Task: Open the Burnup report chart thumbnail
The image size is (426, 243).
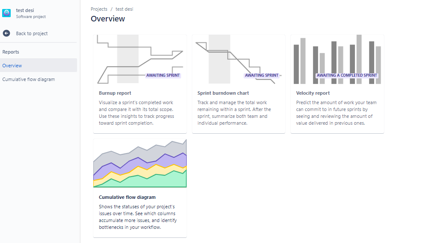Action: [140, 59]
